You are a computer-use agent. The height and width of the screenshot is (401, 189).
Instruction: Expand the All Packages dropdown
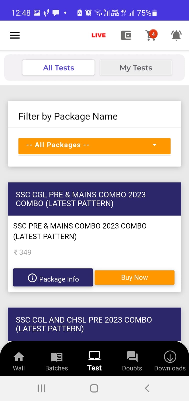(94, 146)
